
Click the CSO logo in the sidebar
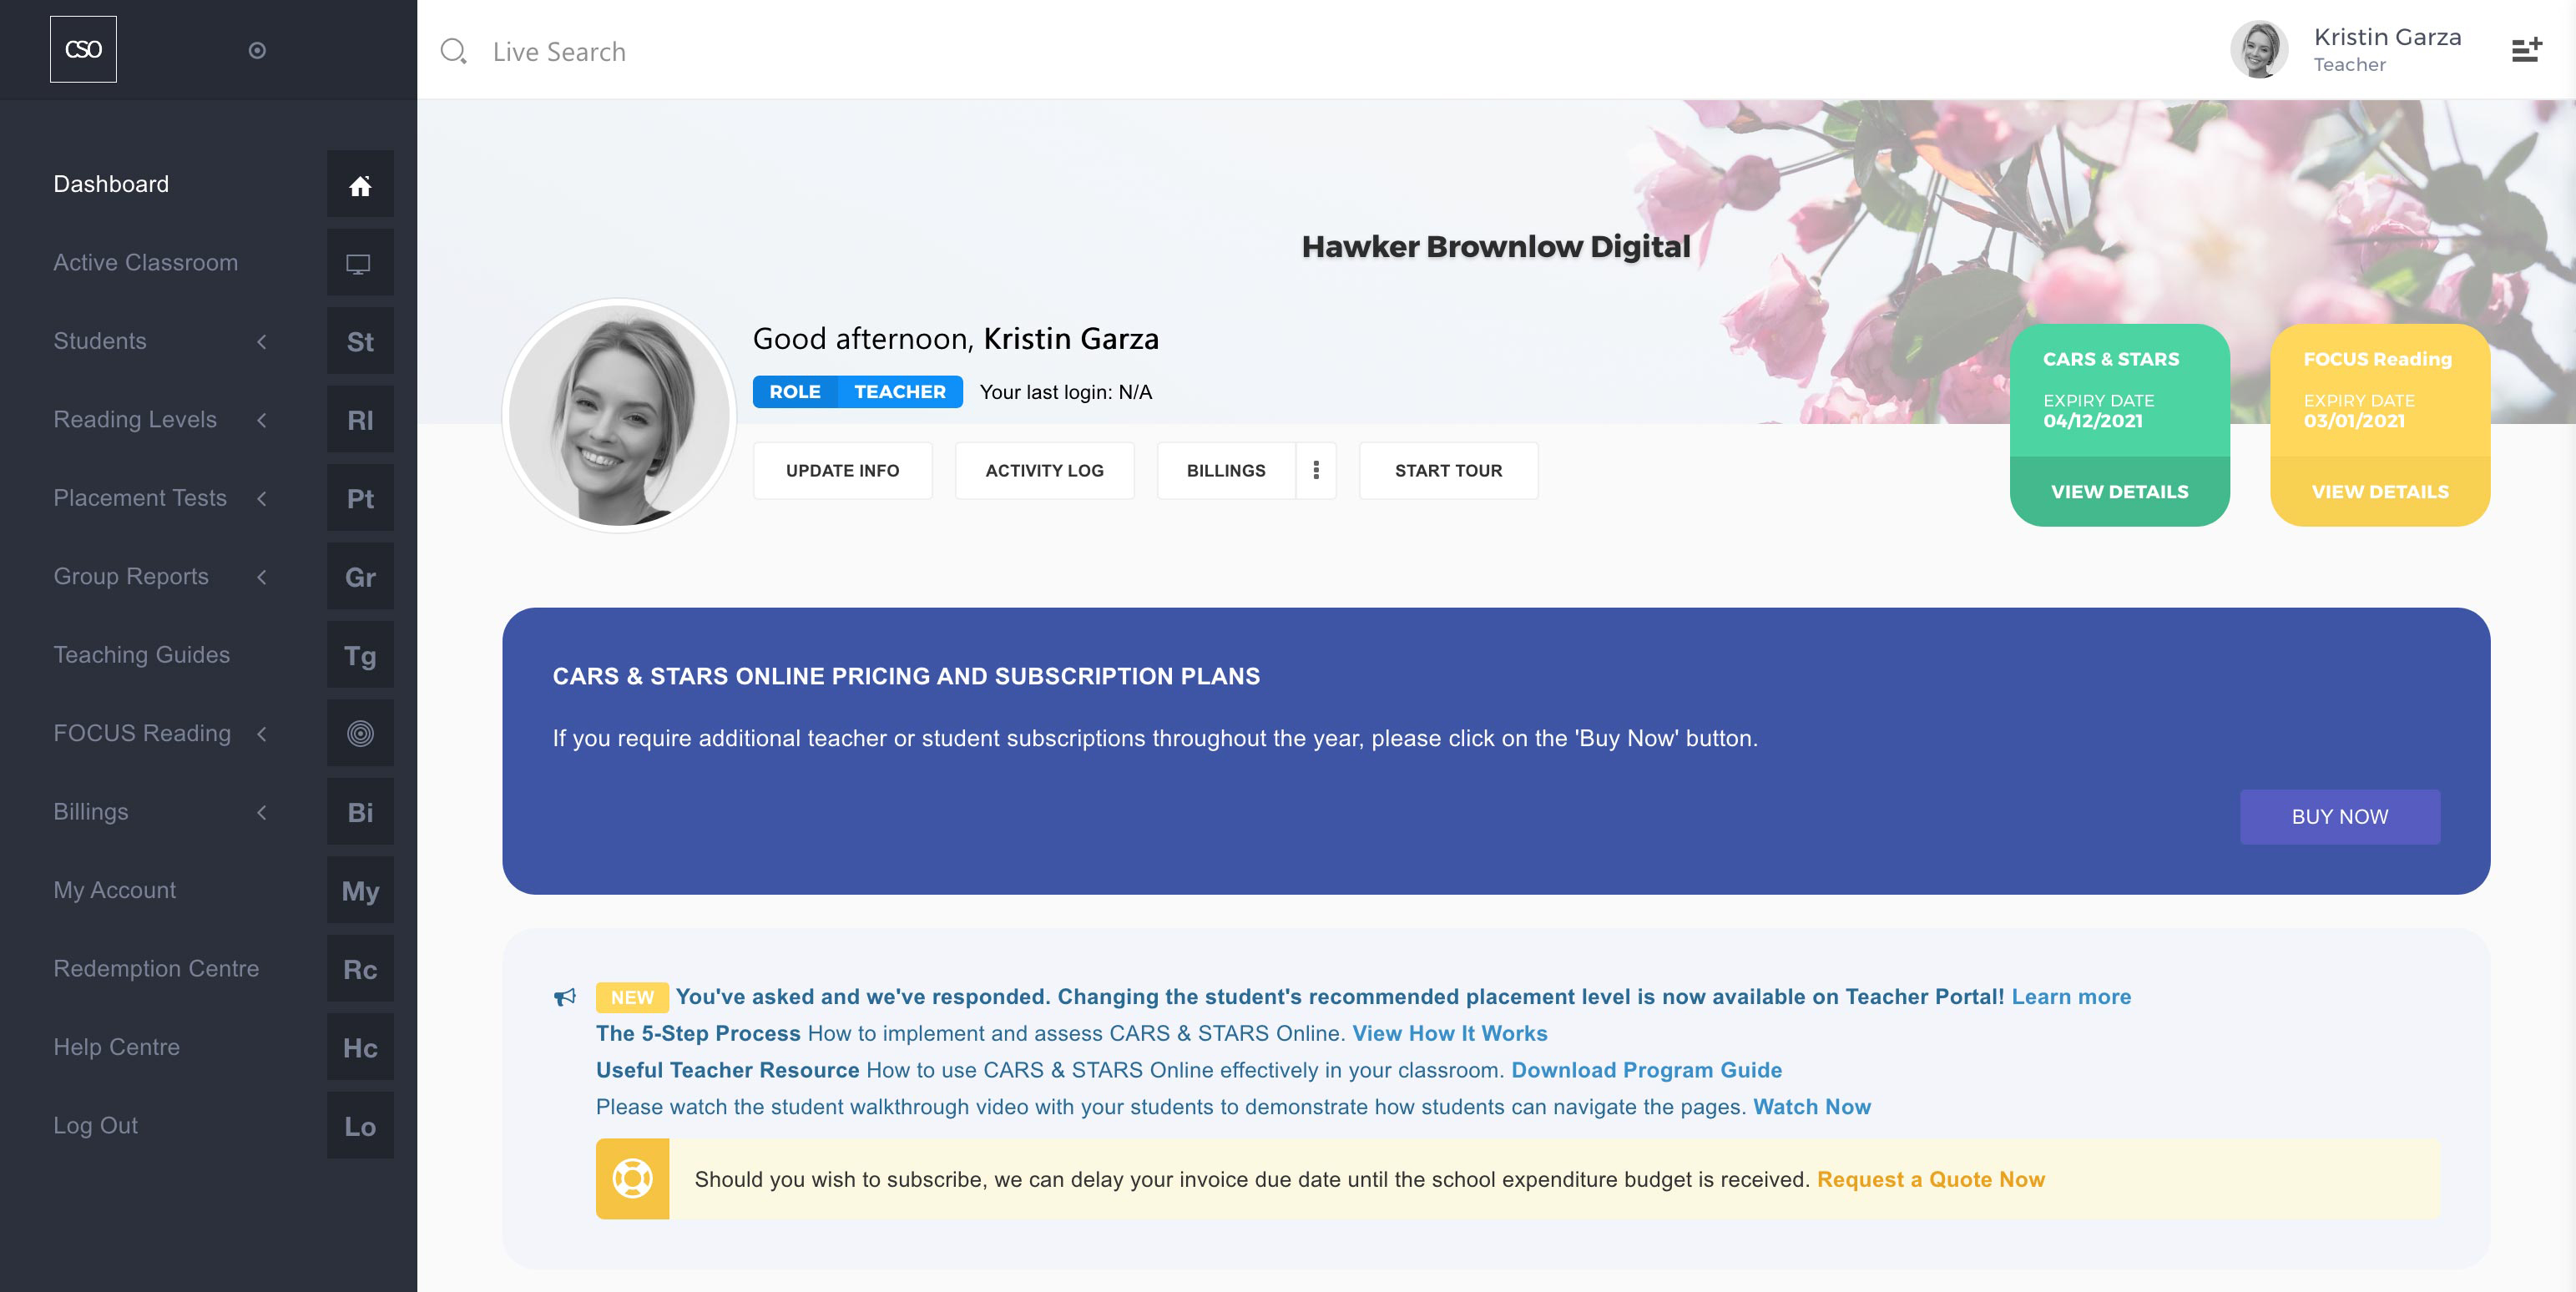[x=83, y=49]
